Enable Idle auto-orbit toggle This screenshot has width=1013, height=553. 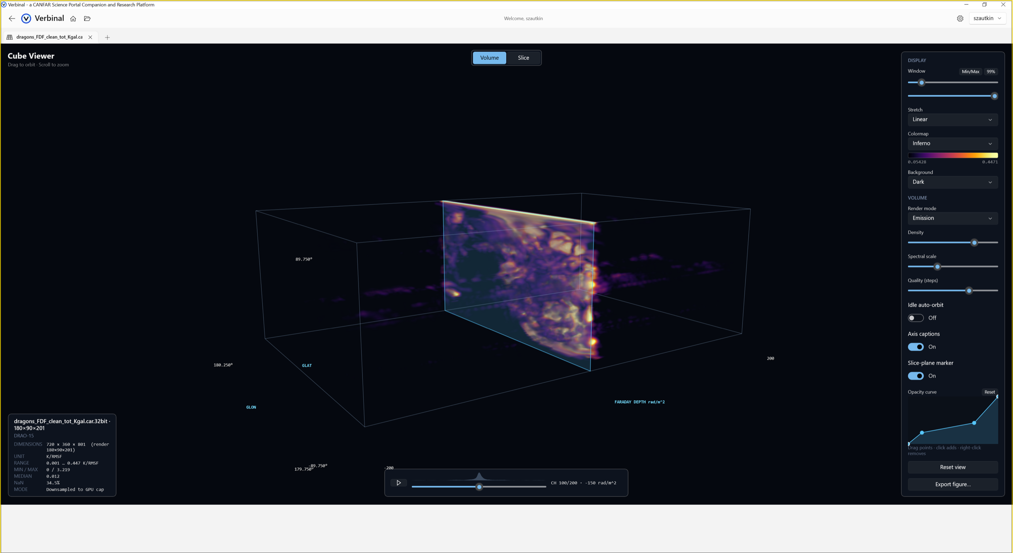click(x=916, y=318)
